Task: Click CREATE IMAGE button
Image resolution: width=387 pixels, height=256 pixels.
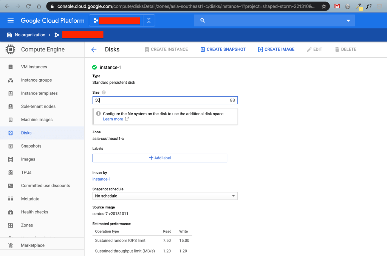Action: tap(276, 49)
